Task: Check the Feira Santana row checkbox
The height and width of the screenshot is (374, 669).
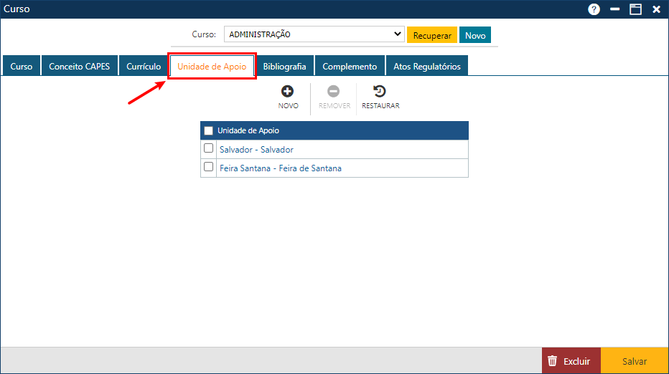Action: click(209, 167)
